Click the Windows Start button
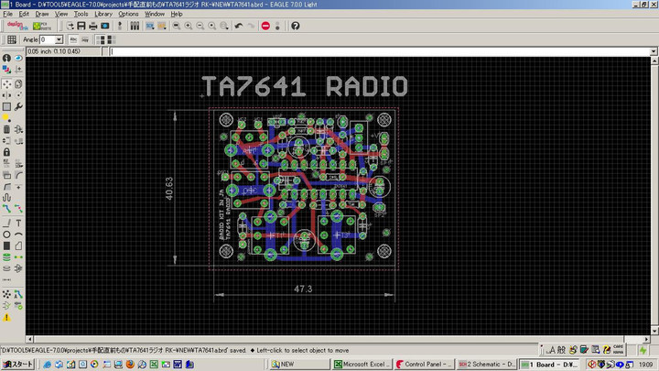 click(17, 364)
